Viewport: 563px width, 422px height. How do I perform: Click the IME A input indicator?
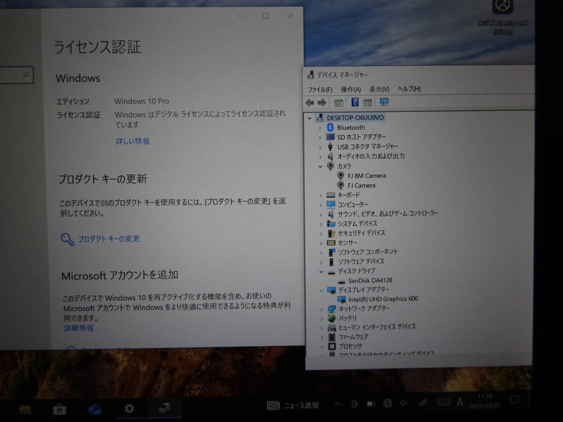(460, 402)
